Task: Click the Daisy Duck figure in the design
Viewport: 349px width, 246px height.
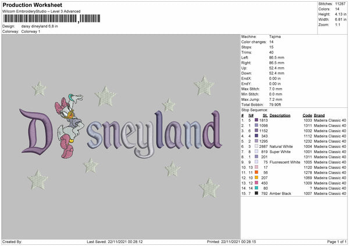Action: [x=69, y=125]
